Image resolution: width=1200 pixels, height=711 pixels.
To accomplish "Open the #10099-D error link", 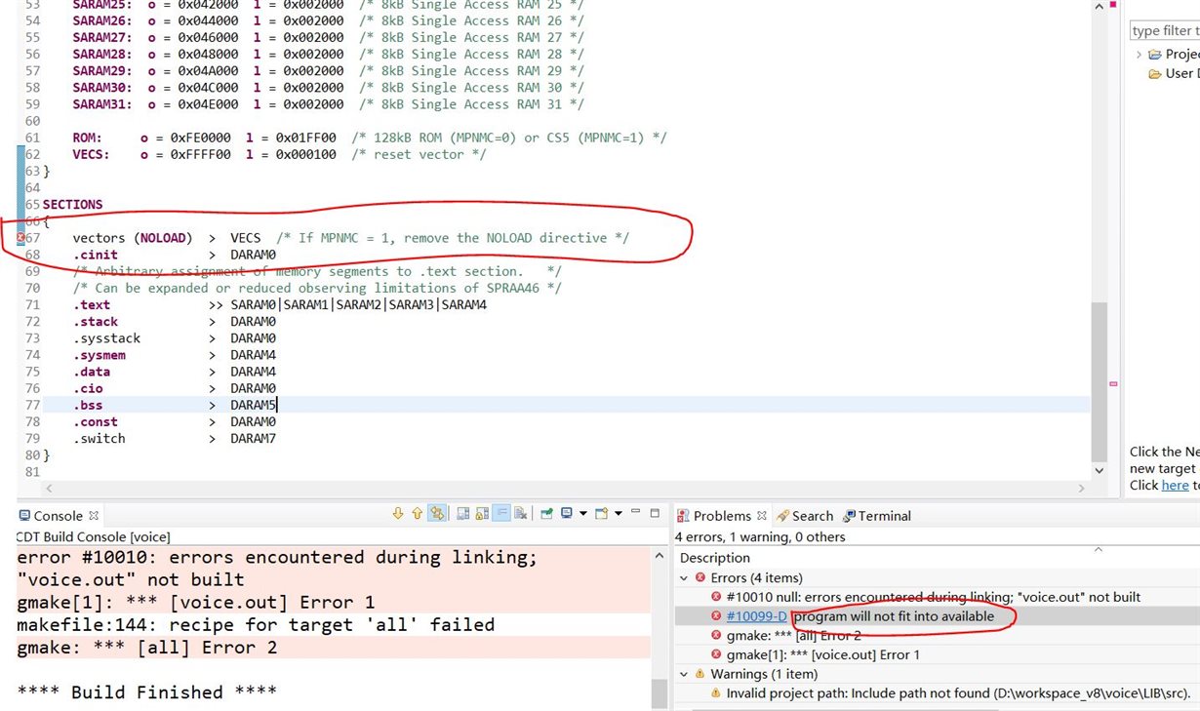I will click(x=756, y=616).
